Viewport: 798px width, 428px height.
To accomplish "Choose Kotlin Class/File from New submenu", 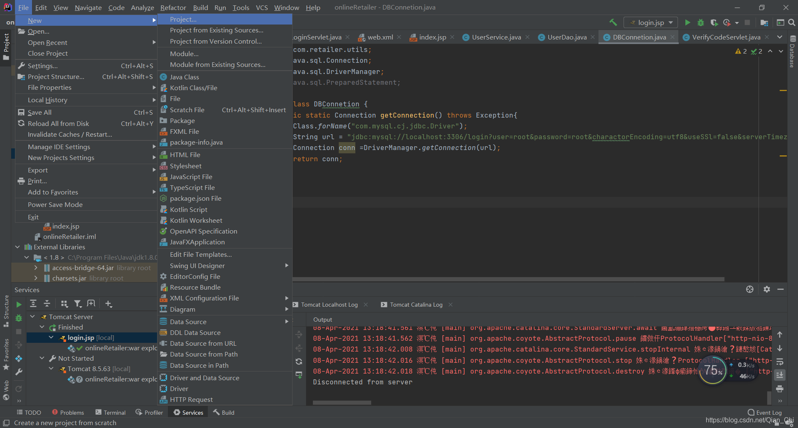I will [x=225, y=88].
